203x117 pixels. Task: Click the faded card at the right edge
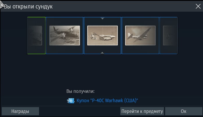pyautogui.click(x=169, y=36)
